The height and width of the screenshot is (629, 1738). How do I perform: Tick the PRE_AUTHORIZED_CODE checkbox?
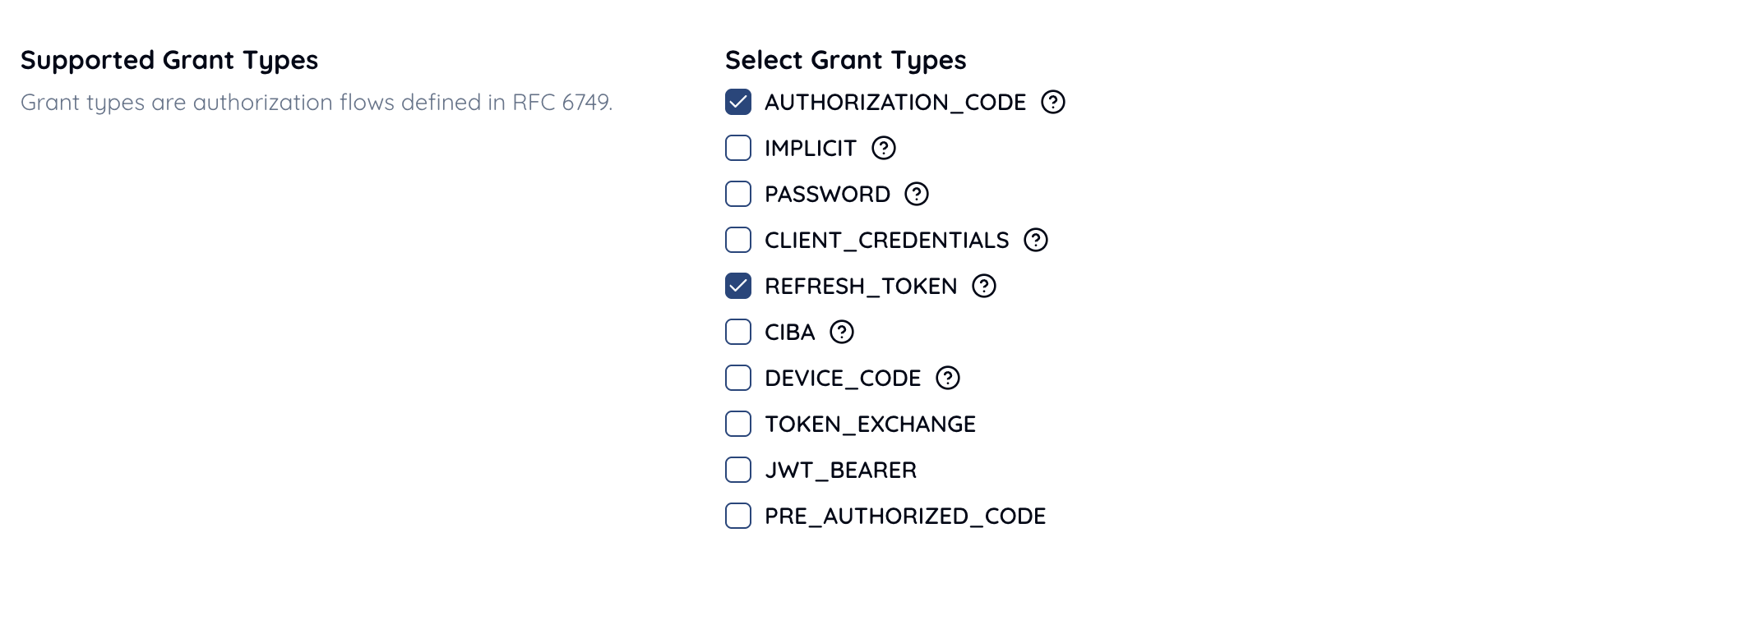coord(738,516)
